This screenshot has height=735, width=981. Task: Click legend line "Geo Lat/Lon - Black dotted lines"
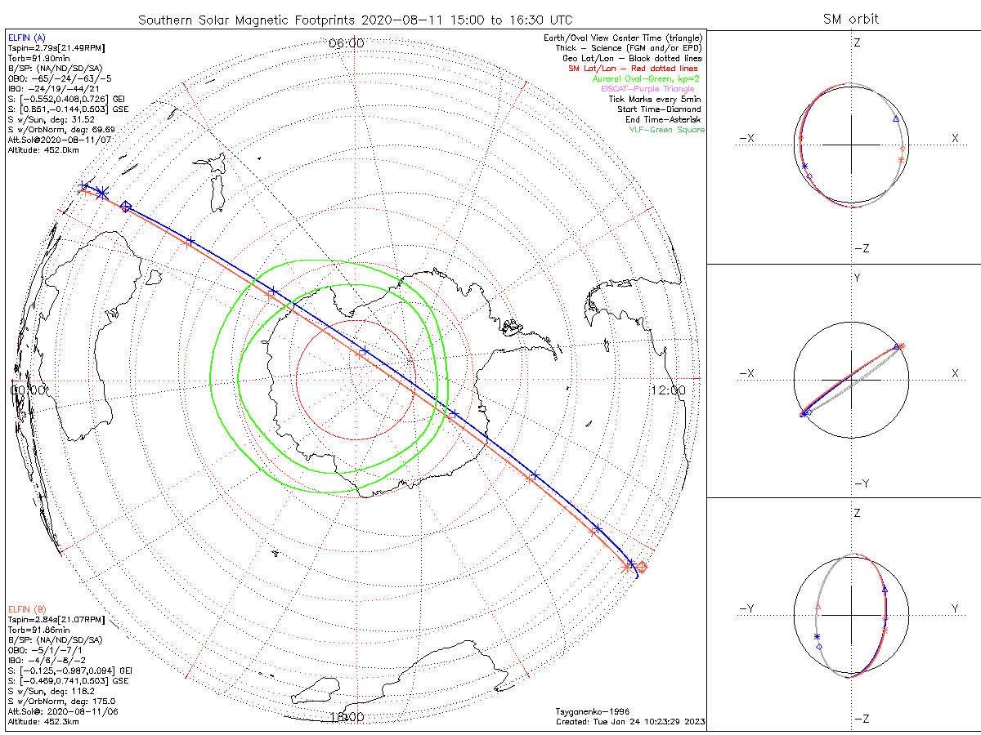tap(632, 58)
